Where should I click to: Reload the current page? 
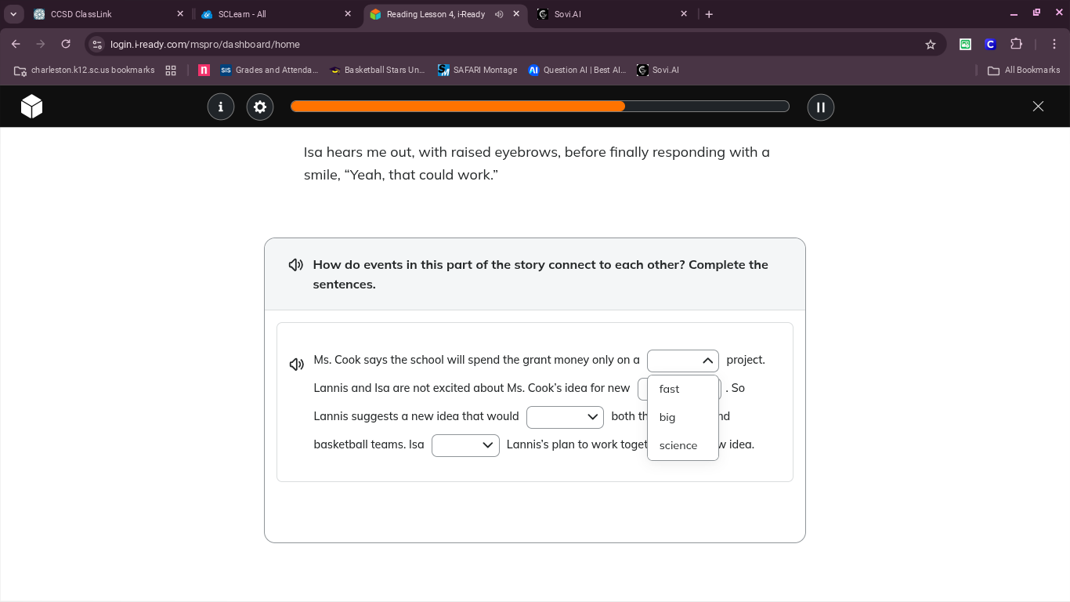pyautogui.click(x=66, y=45)
